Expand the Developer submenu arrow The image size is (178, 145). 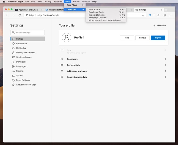pos(83,9)
